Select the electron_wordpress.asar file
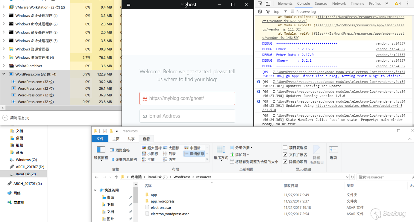Image resolution: width=414 pixels, height=222 pixels. (170, 214)
